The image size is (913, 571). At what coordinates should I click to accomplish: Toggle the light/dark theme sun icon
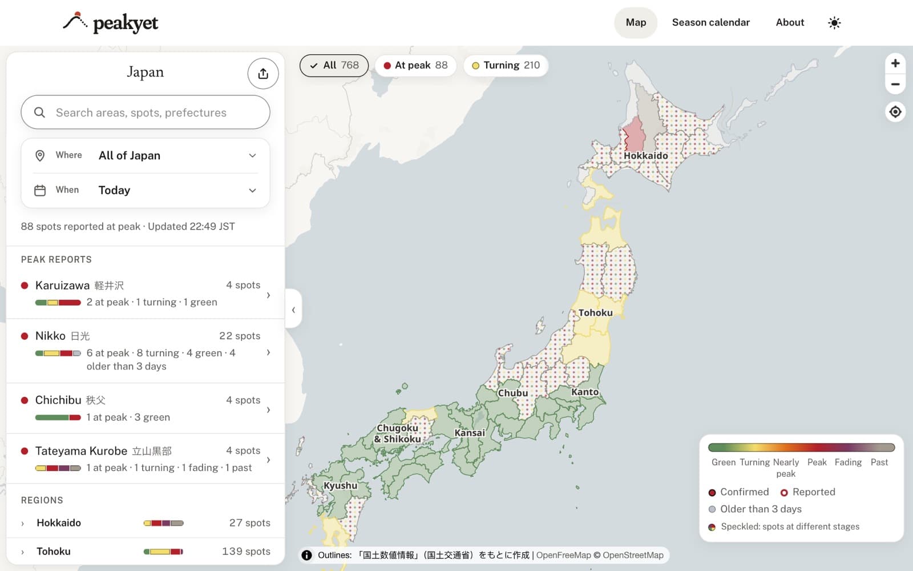click(834, 23)
